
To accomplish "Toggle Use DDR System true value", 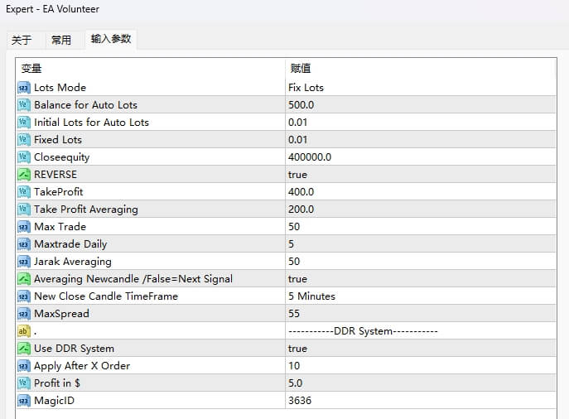I will coord(297,349).
